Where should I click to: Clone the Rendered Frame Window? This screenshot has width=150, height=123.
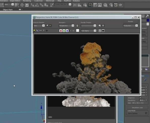[41, 31]
